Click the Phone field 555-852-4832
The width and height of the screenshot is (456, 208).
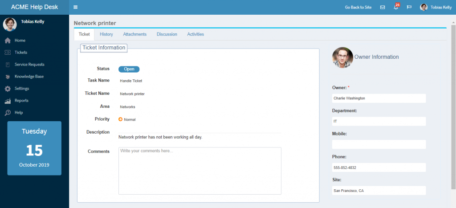(x=379, y=167)
